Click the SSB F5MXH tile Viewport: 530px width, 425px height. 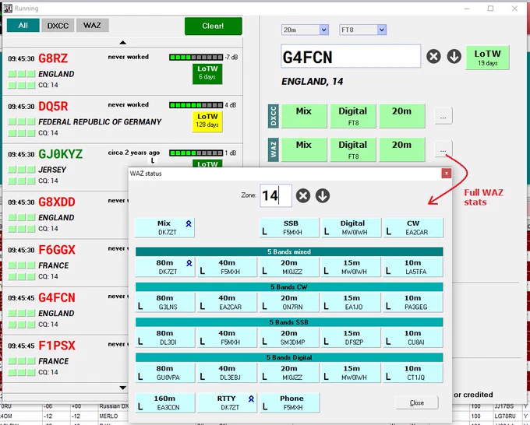289,227
